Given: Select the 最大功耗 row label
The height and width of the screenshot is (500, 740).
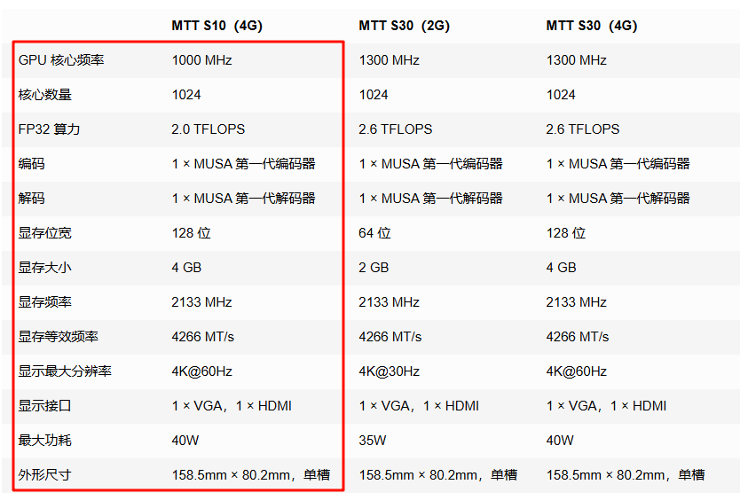Looking at the screenshot, I should pyautogui.click(x=44, y=441).
